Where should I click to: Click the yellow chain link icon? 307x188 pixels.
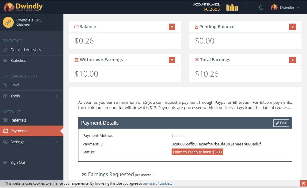[x=8, y=22]
